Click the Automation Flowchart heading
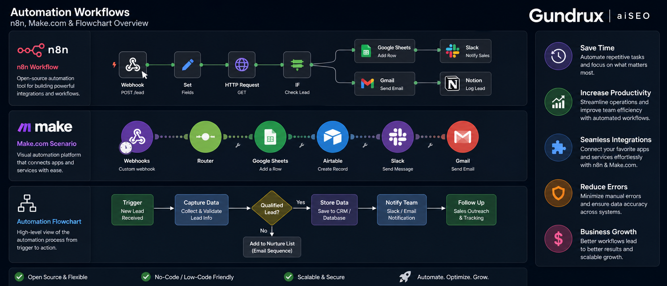Screen dimensions: 667x286 [49, 221]
